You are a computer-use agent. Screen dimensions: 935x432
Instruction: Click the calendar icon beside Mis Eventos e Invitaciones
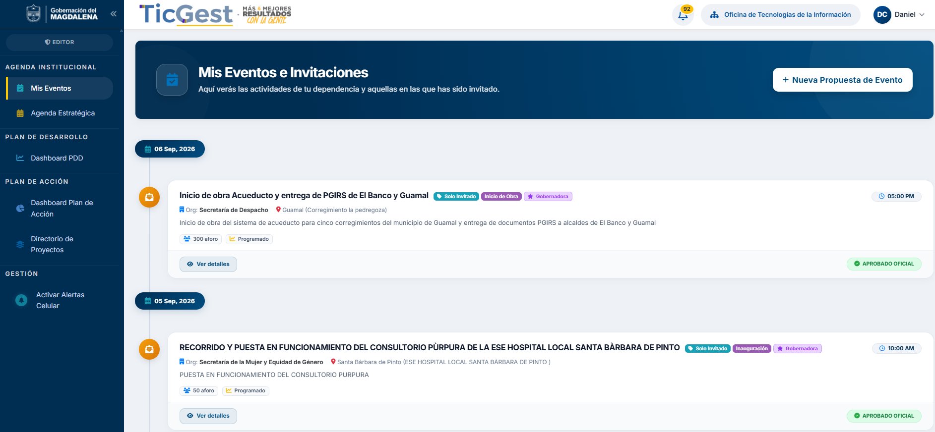pos(172,80)
